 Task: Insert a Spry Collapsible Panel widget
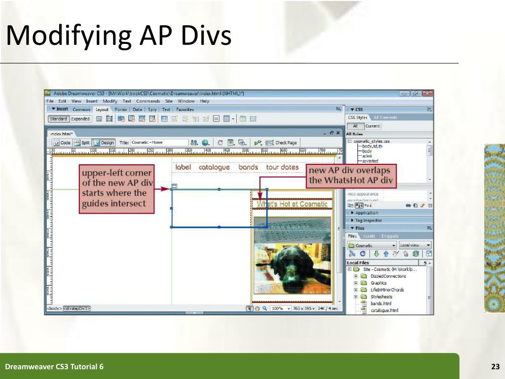(x=152, y=119)
